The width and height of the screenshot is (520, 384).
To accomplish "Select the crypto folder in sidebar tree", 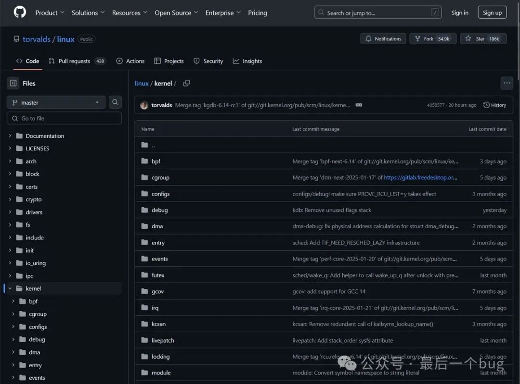I will 34,199.
